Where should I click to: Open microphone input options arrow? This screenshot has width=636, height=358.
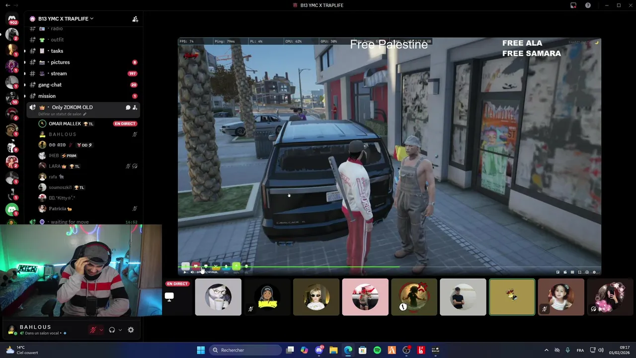click(x=101, y=330)
